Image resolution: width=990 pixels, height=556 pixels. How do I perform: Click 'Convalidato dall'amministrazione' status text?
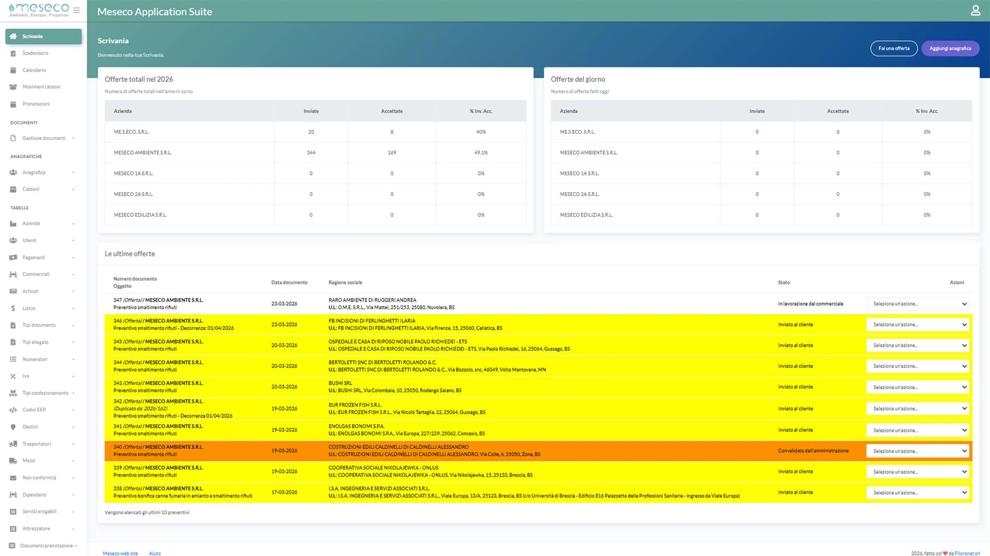pyautogui.click(x=813, y=451)
